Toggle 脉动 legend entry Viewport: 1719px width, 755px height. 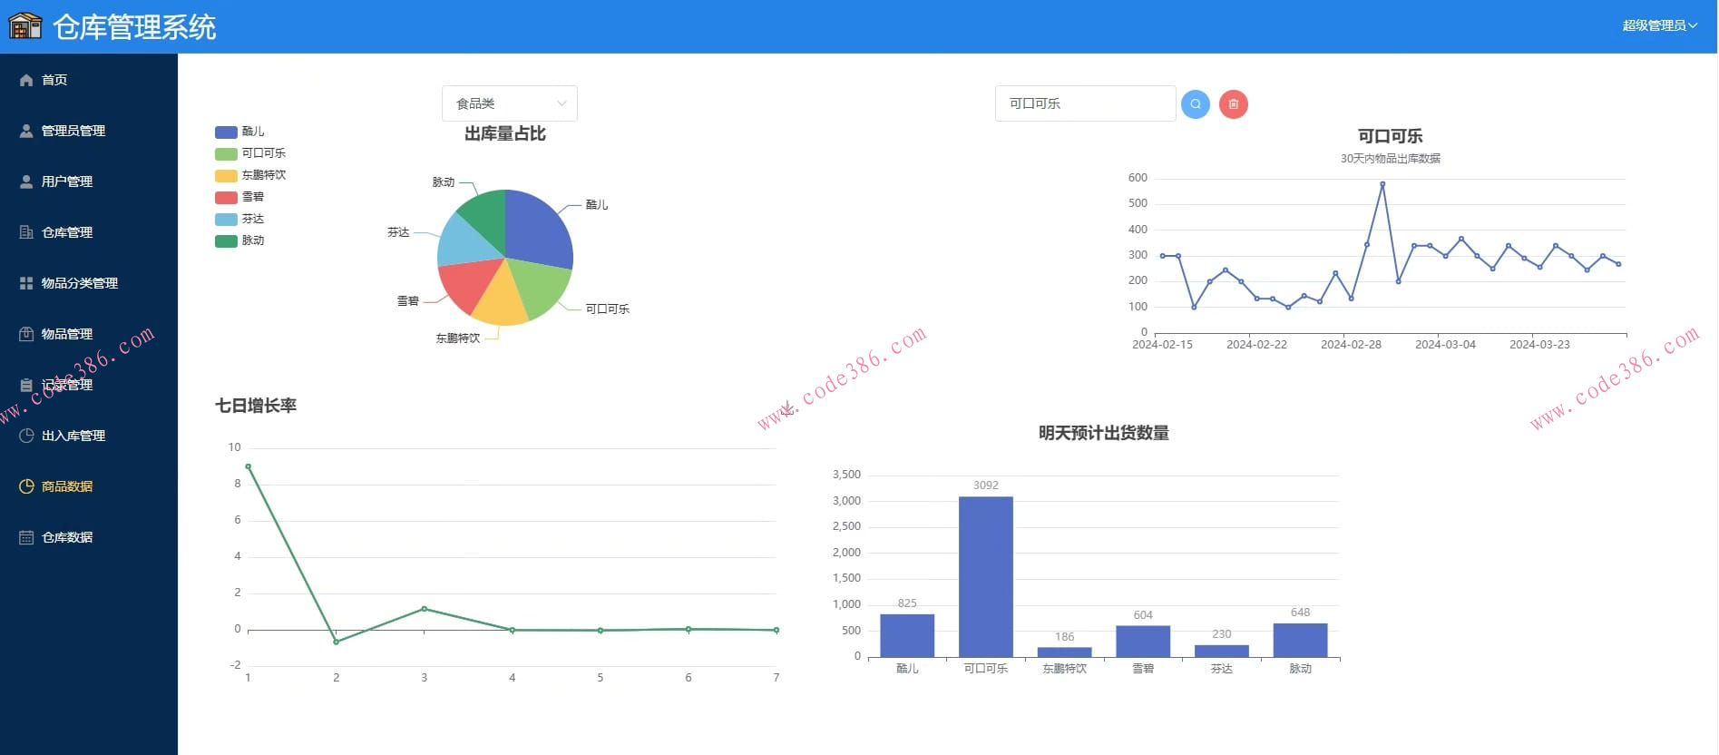click(239, 240)
